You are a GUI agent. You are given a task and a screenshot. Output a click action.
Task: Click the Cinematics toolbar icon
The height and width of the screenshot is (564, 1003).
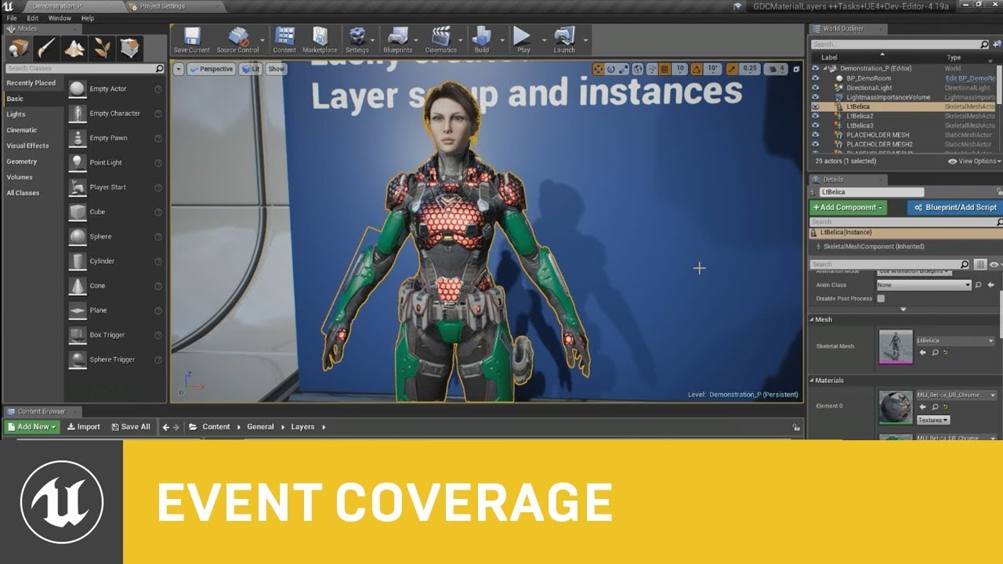[441, 39]
